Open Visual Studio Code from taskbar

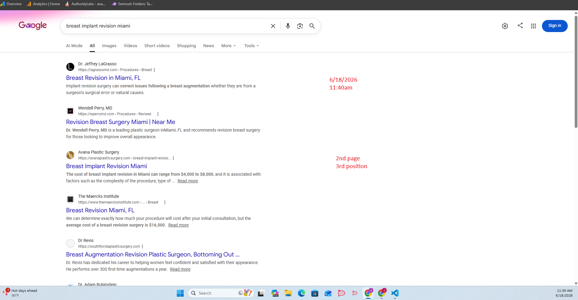coord(395,293)
